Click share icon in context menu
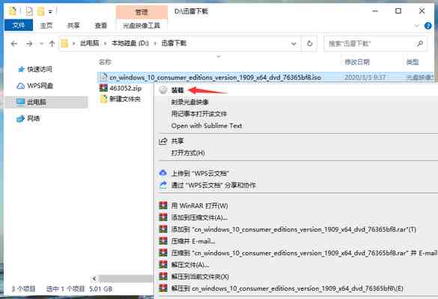The width and height of the screenshot is (438, 299). point(163,141)
